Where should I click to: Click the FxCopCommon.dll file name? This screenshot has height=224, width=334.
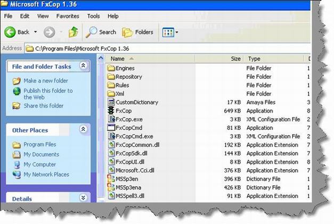coord(137,145)
